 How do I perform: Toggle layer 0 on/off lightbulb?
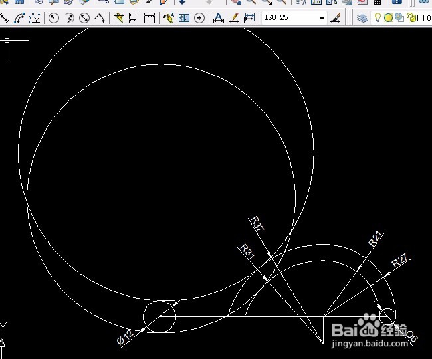point(378,18)
